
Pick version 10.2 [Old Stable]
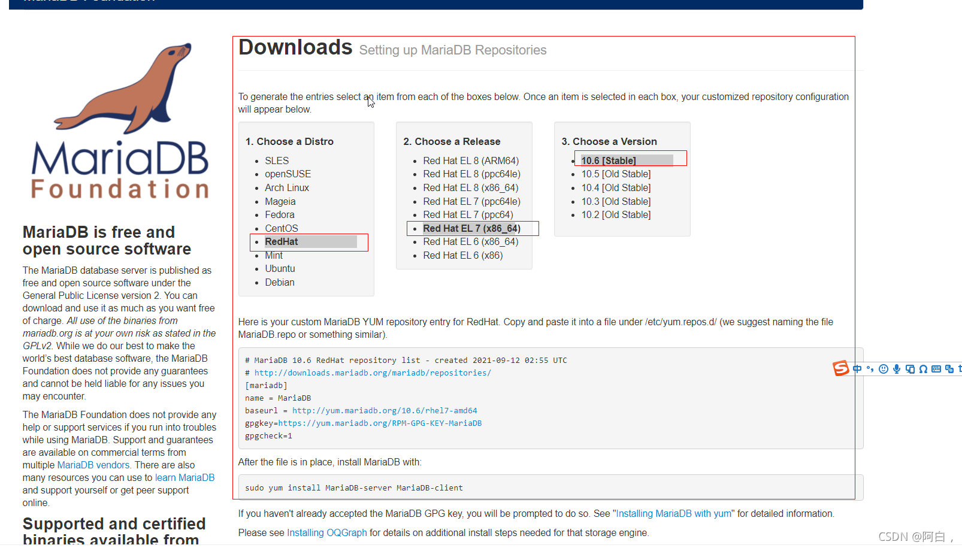[616, 214]
